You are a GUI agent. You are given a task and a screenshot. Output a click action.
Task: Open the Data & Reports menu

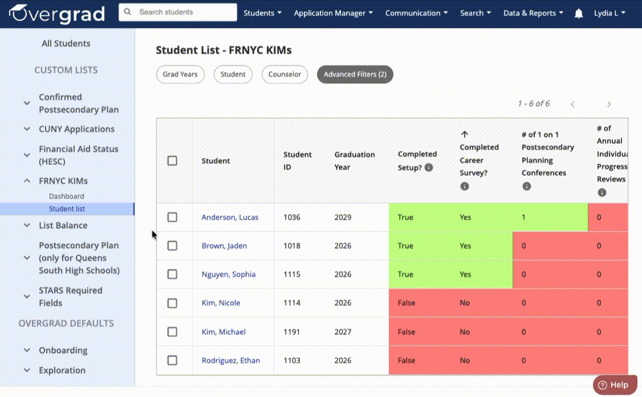click(533, 13)
